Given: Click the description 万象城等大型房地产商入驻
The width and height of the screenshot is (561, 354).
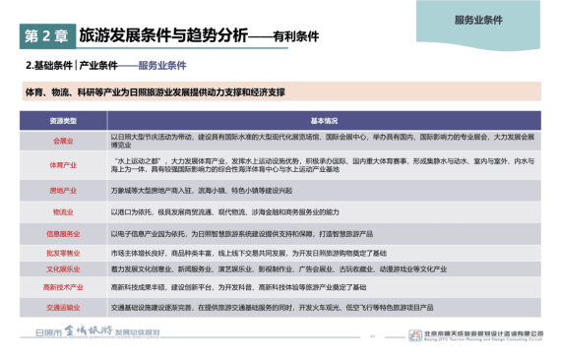Looking at the screenshot, I should [202, 191].
